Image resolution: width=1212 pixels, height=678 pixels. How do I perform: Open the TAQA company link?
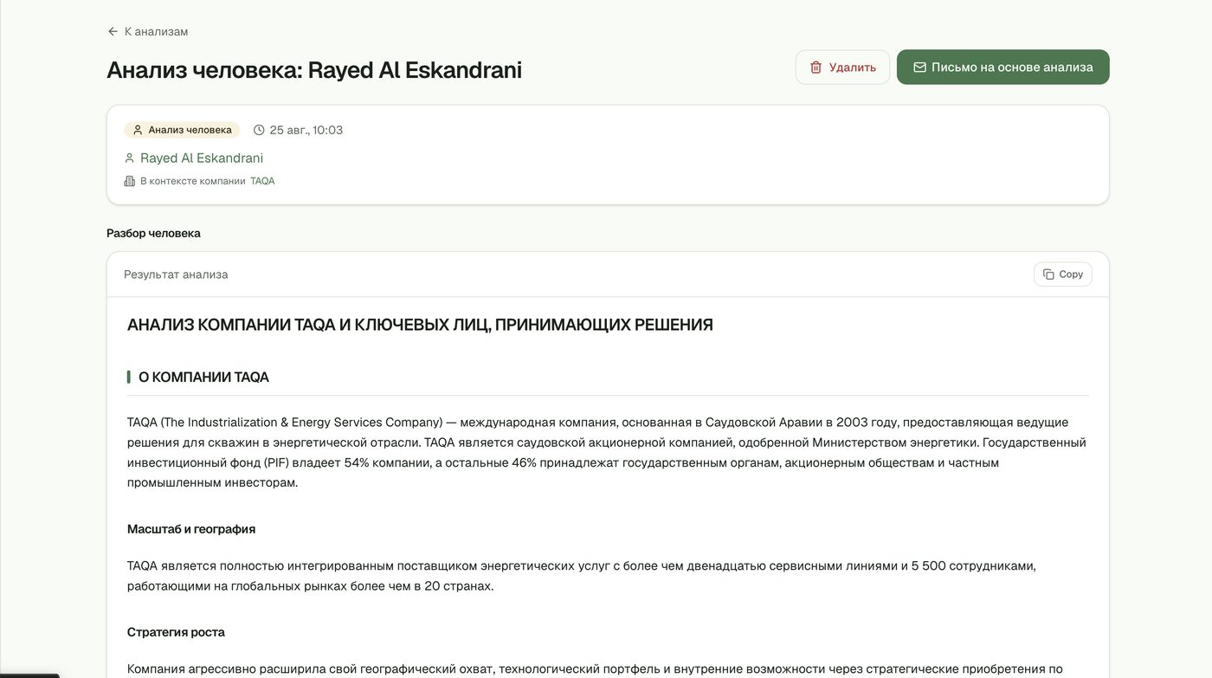[x=262, y=181]
